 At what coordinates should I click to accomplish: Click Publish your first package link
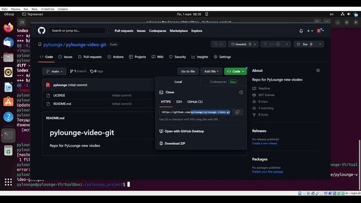[267, 172]
